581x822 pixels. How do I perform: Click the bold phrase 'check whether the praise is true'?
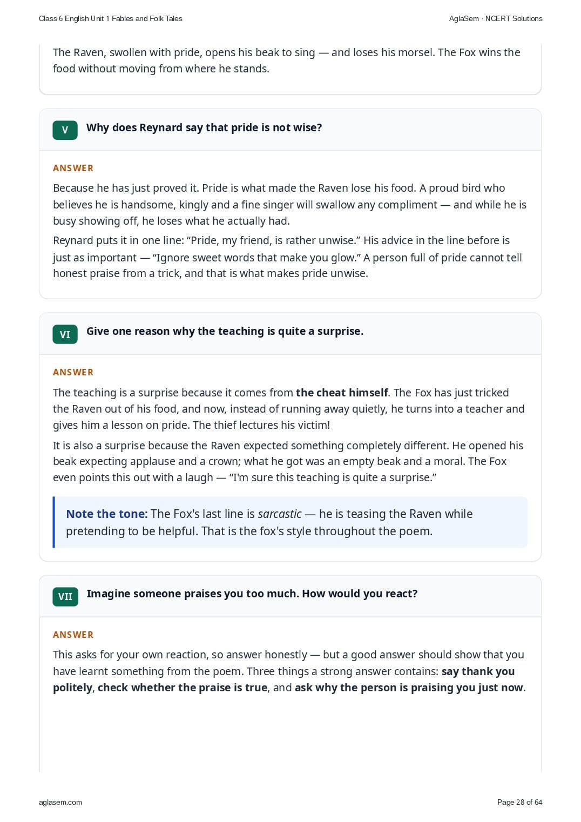[183, 688]
